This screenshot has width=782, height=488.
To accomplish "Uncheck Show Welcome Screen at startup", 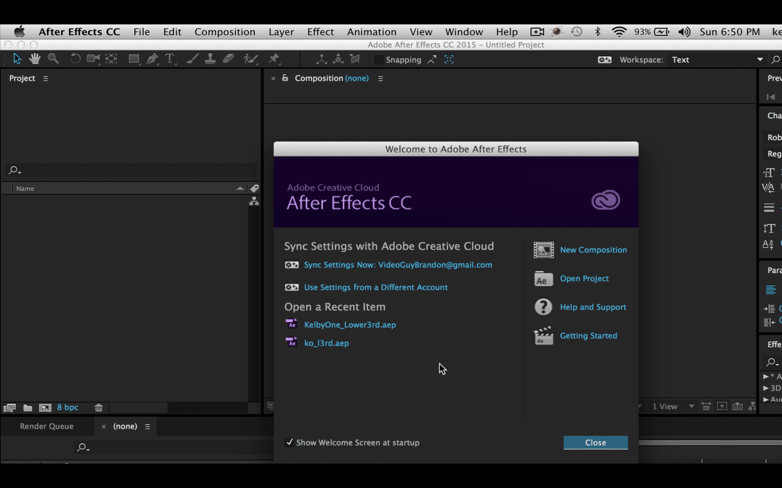I will pos(290,443).
